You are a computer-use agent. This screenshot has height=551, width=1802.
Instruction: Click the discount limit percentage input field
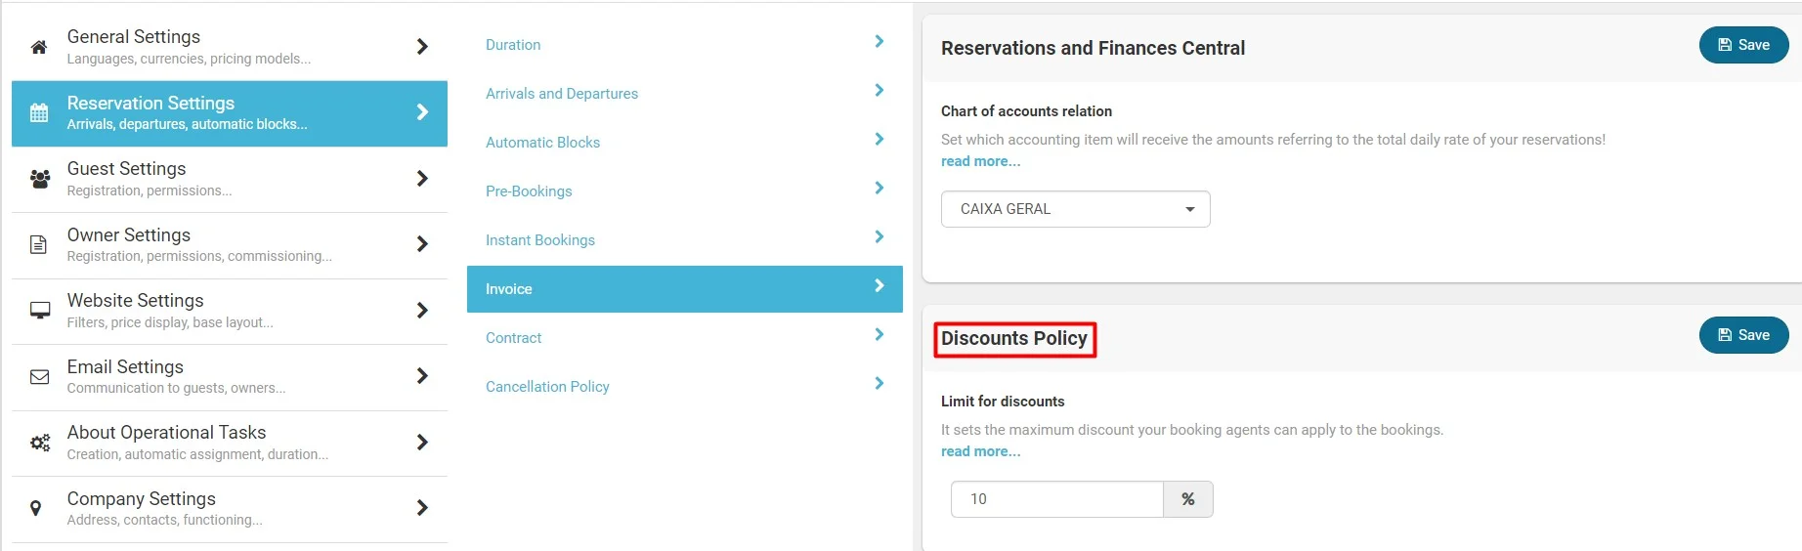click(1056, 499)
